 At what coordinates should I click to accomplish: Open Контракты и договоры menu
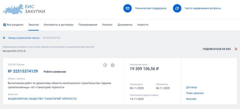pyautogui.click(x=58, y=25)
